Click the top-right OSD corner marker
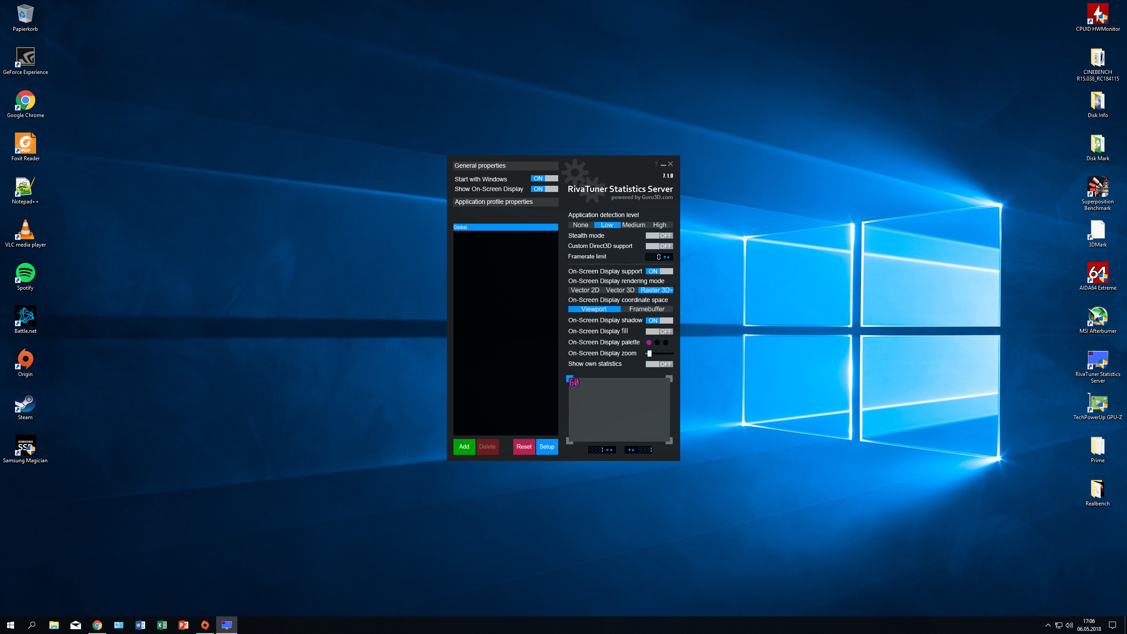 tap(669, 379)
